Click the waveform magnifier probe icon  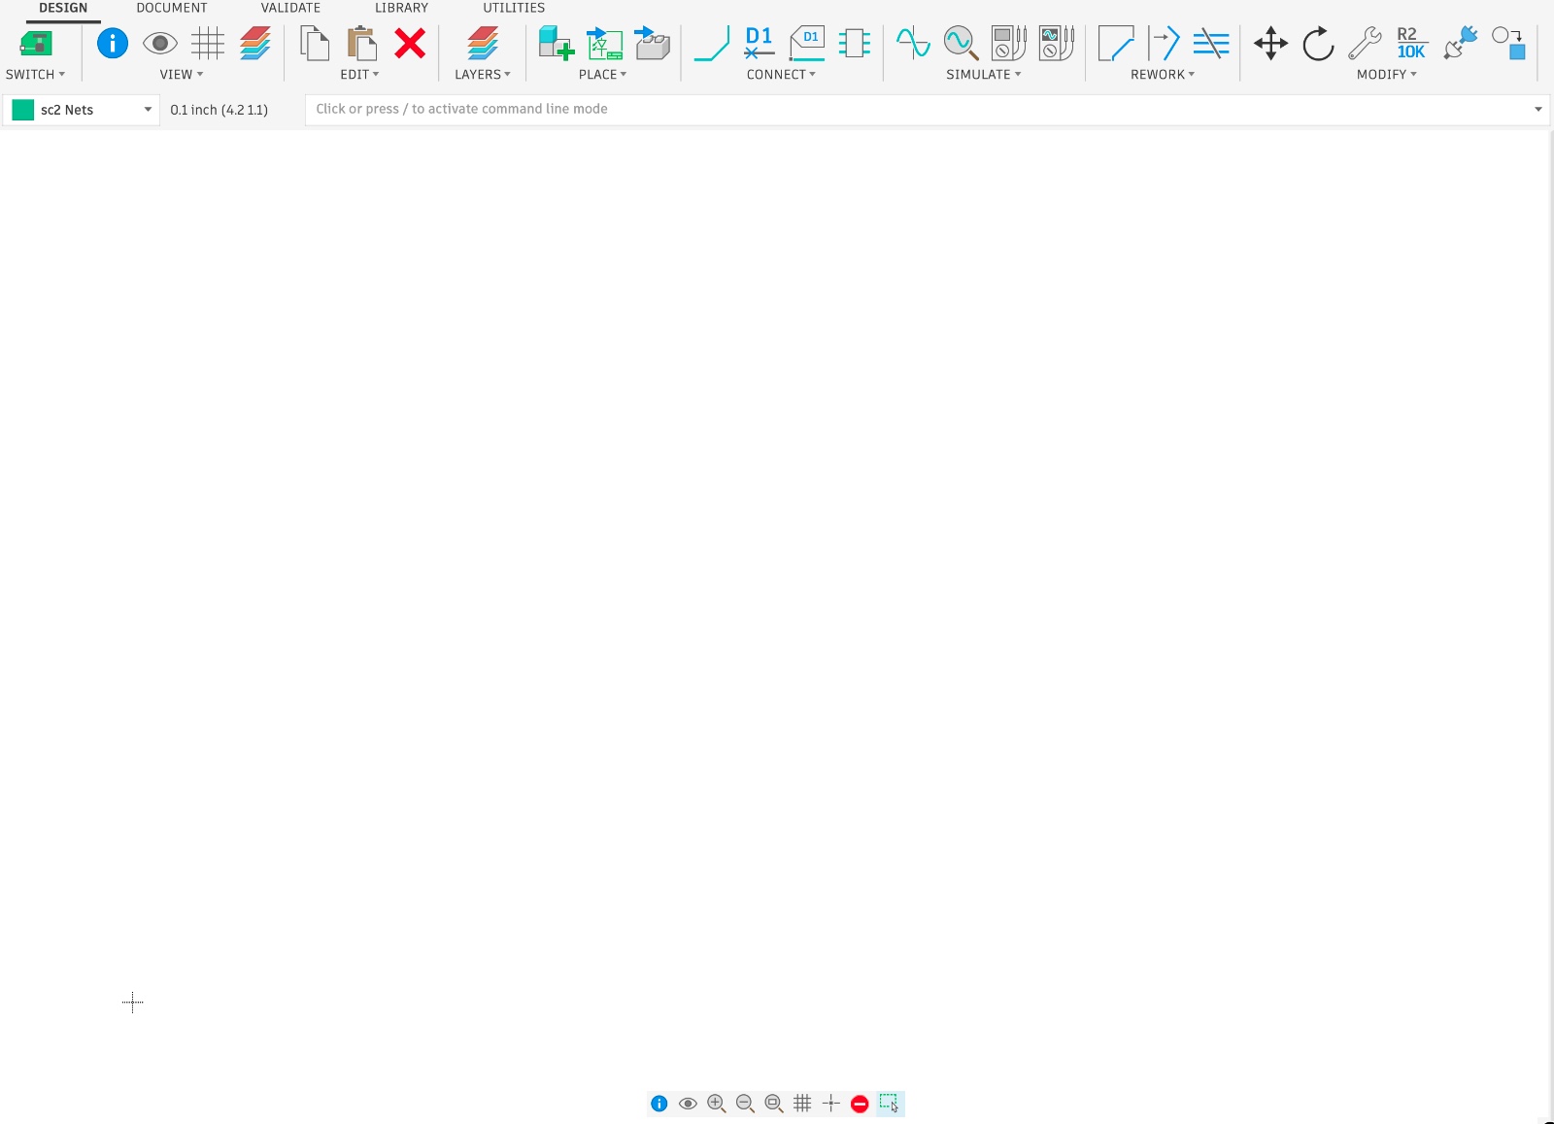pyautogui.click(x=961, y=43)
